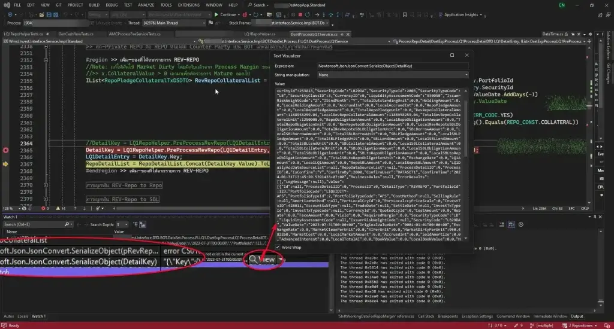This screenshot has height=329, width=614.
Task: Switch to the Autos tab
Action: coord(8,316)
